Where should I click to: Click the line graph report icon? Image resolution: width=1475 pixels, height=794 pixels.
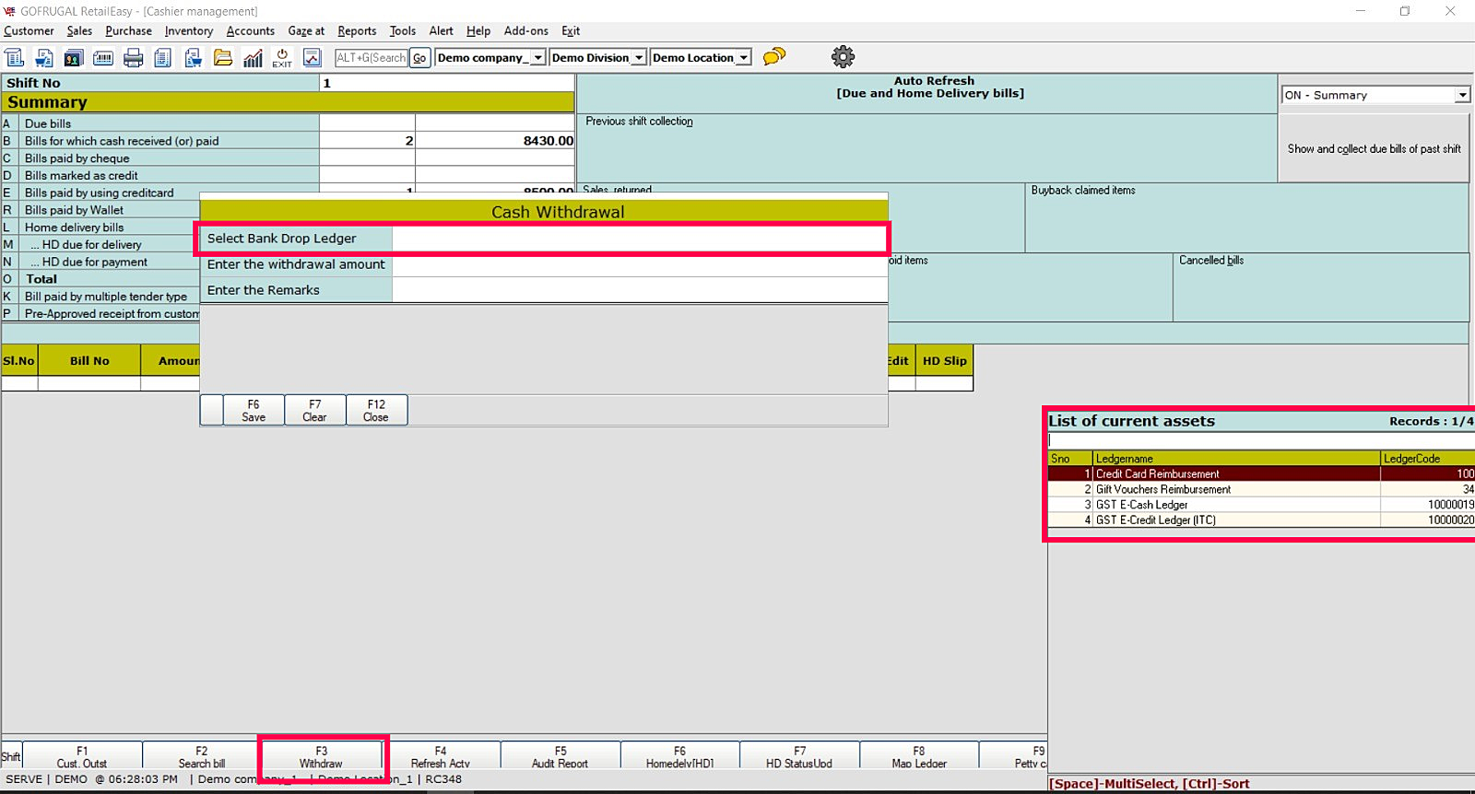point(313,58)
